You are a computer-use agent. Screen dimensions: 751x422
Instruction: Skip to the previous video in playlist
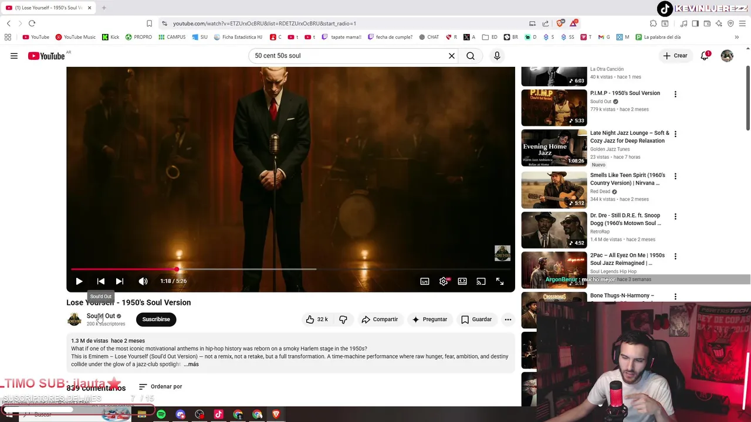tap(100, 281)
